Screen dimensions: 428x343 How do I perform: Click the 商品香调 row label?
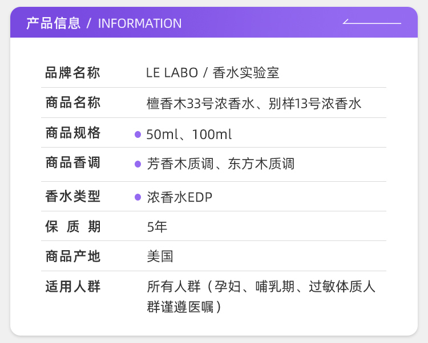click(x=72, y=163)
